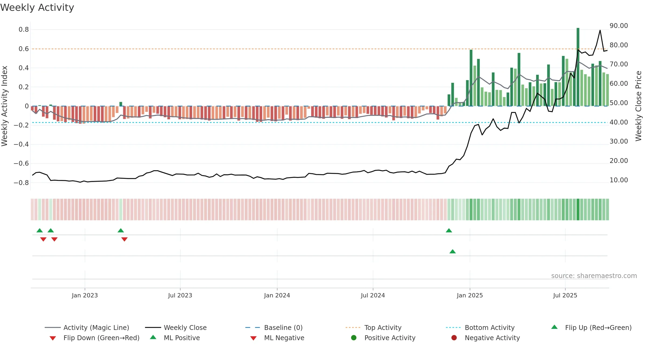Image resolution: width=646 pixels, height=363 pixels.
Task: Toggle the ML Negative legend entry
Action: point(277,338)
